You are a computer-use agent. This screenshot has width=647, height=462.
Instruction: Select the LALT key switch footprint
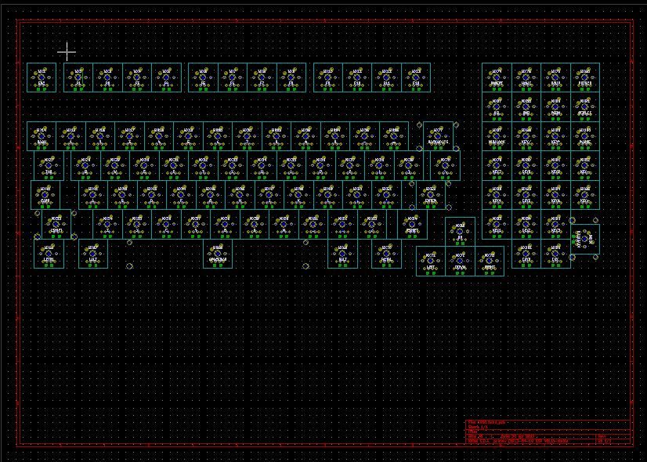pos(93,254)
